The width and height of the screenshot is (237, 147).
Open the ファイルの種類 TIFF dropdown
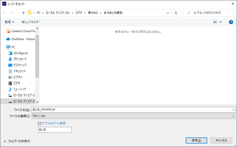point(134,116)
